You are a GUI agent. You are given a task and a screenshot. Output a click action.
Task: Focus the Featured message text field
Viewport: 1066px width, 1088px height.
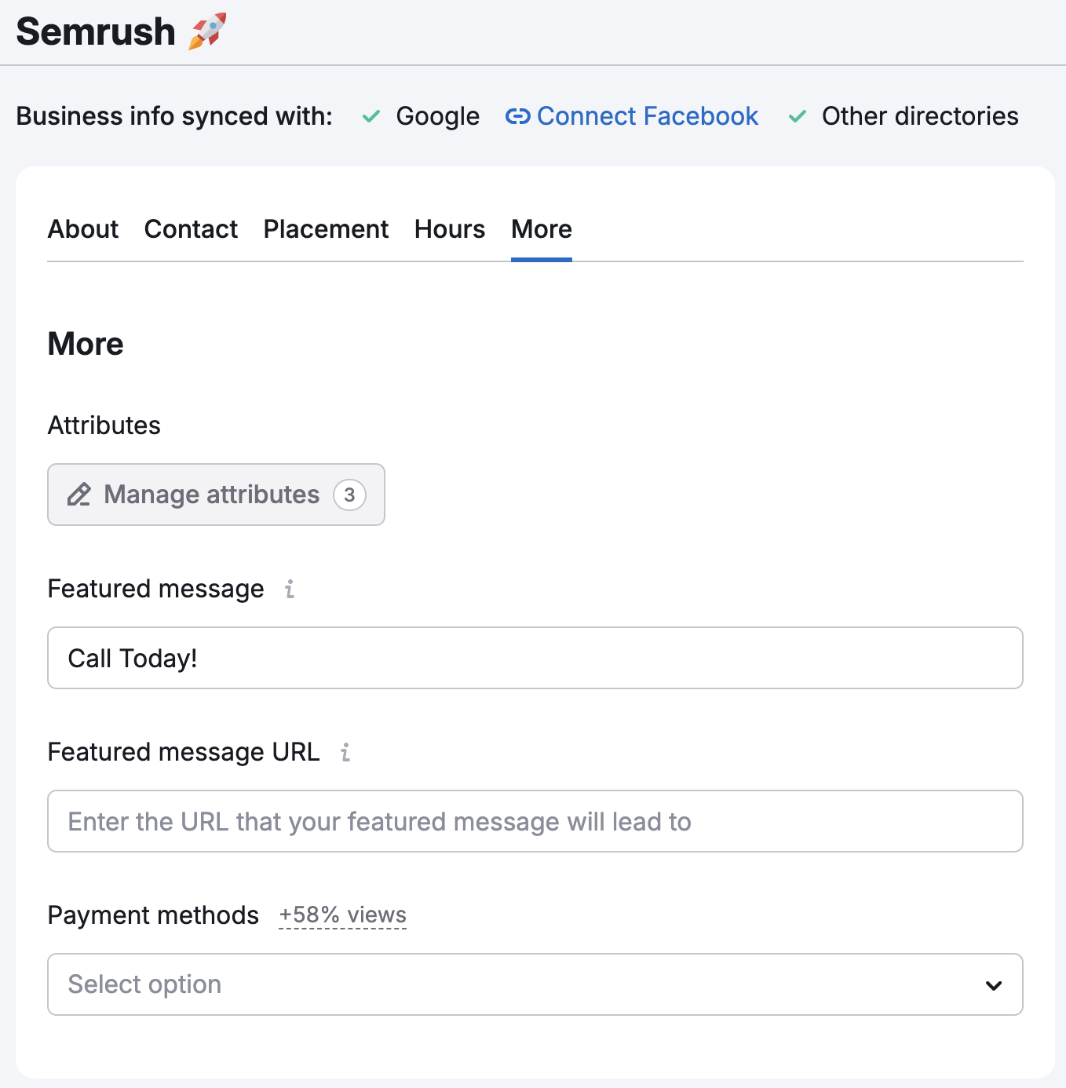(534, 658)
